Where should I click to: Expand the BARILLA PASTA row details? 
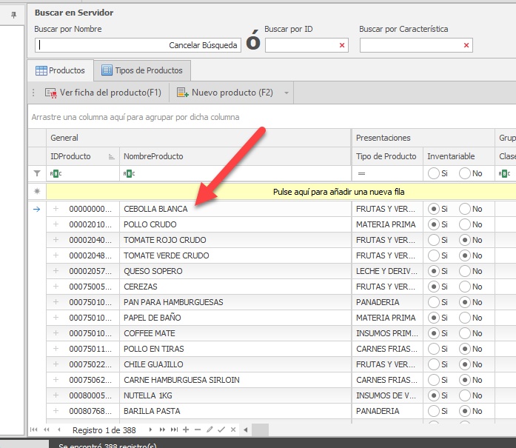pos(56,410)
